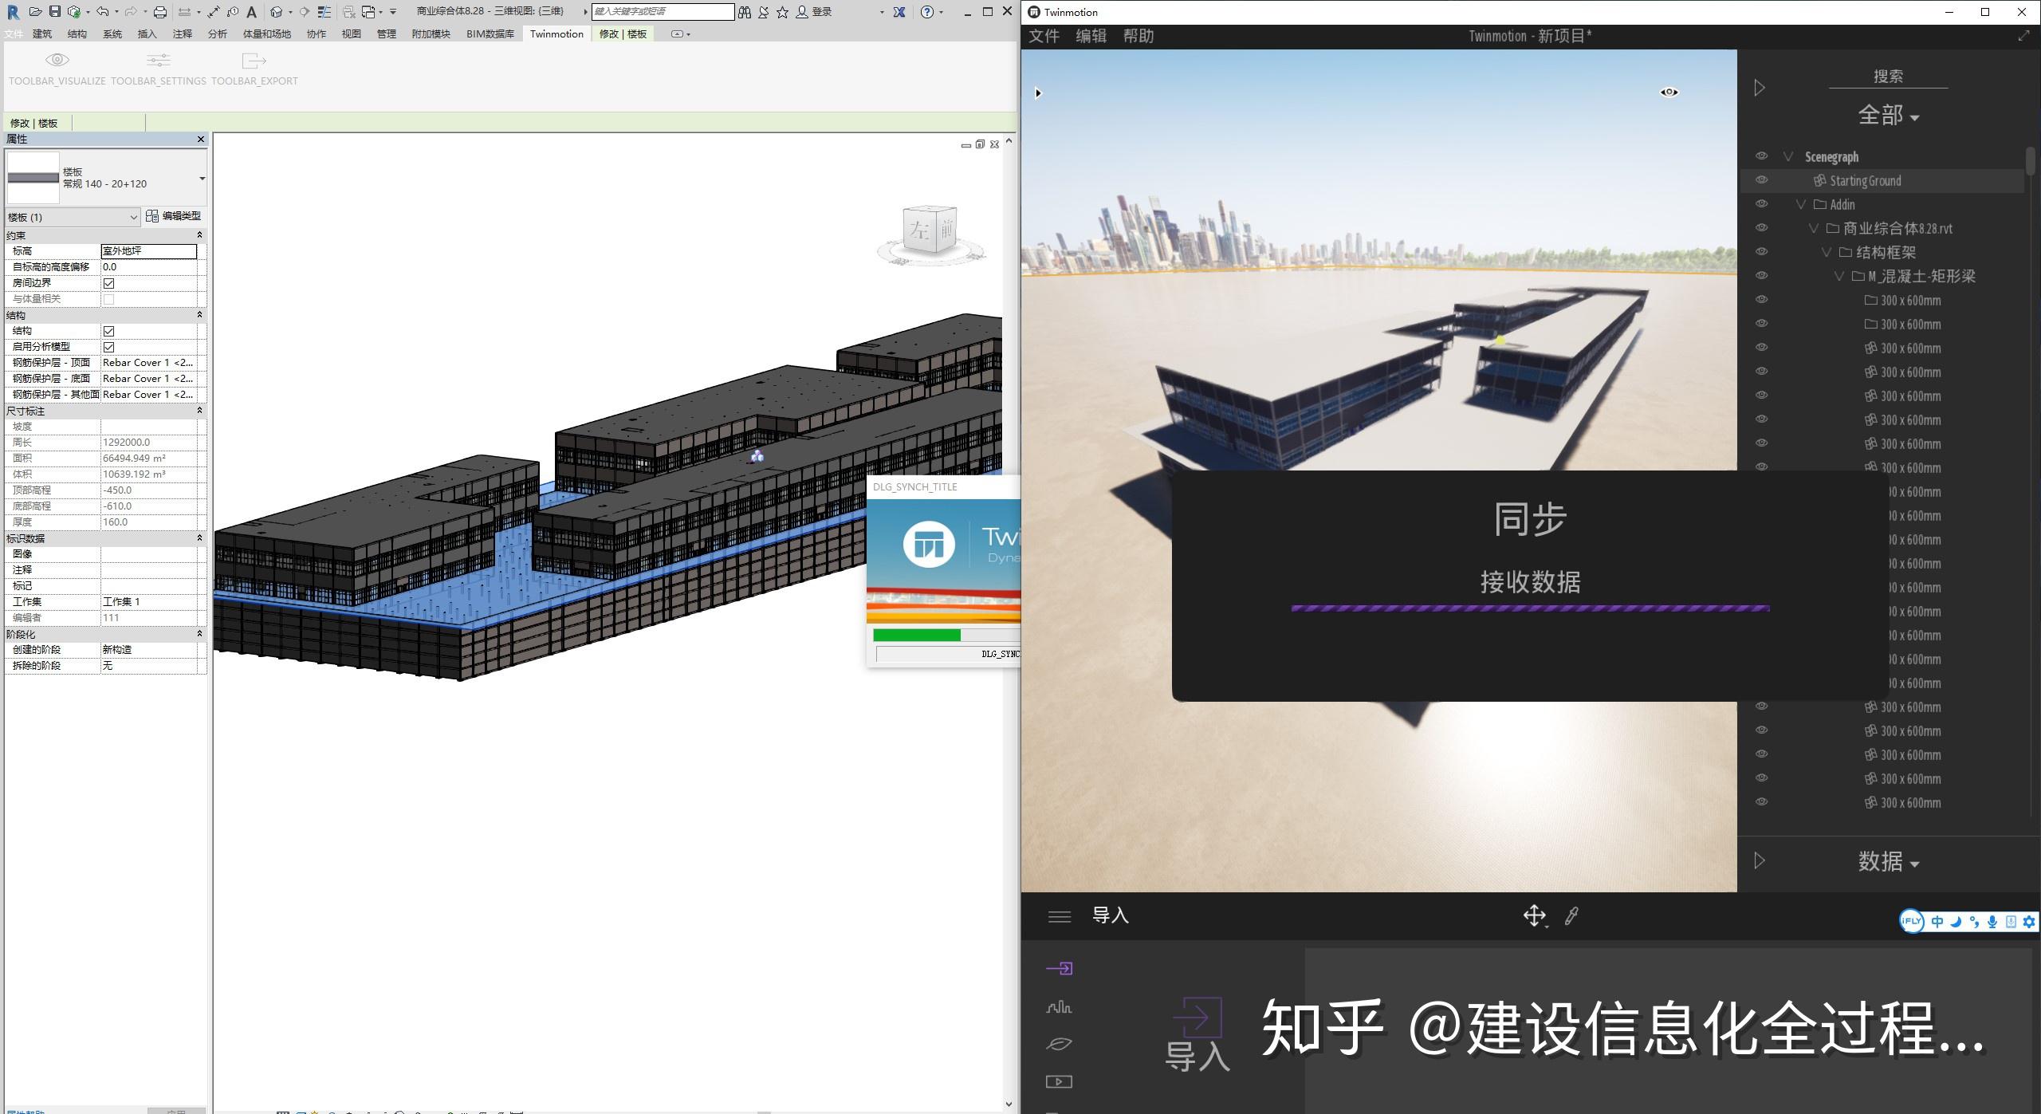Viewport: 2041px width, 1114px height.
Task: Click the large Import arrow icon in dock
Action: [1197, 1017]
